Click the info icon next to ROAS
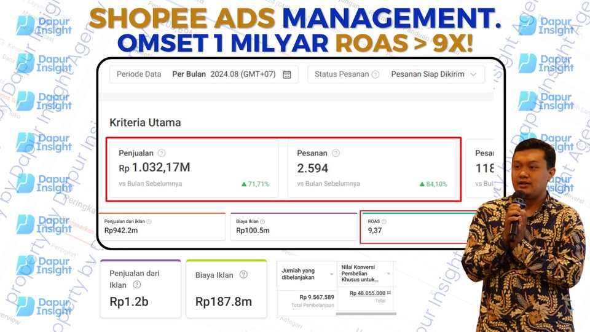Image resolution: width=590 pixels, height=332 pixels. point(383,222)
